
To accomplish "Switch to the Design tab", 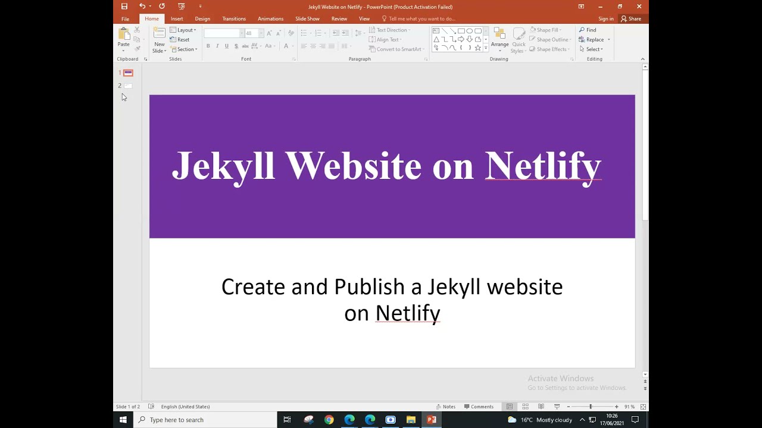I will 202,19.
